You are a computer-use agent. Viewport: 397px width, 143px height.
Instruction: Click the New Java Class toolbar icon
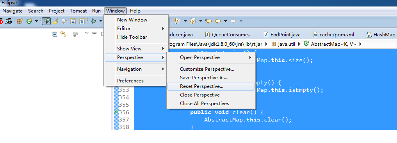pos(29,21)
